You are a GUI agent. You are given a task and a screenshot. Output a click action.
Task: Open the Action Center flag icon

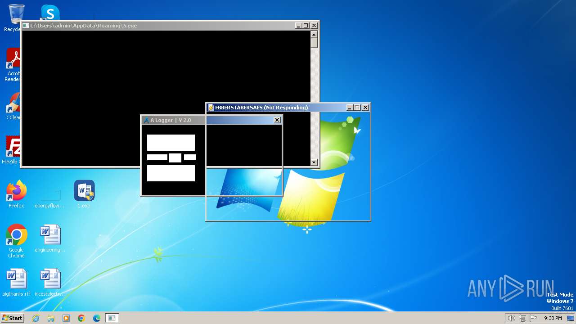point(533,318)
